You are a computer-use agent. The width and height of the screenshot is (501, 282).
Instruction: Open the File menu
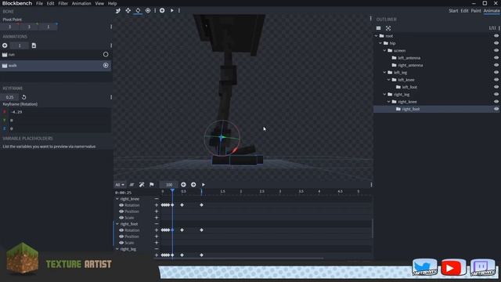tap(39, 3)
